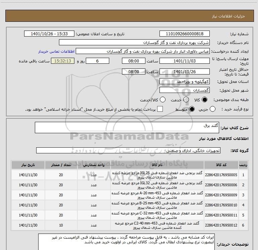Click the اطلاعات کالاهای مورد نیاز section heading
The height and width of the screenshot is (250, 258).
tap(224, 139)
